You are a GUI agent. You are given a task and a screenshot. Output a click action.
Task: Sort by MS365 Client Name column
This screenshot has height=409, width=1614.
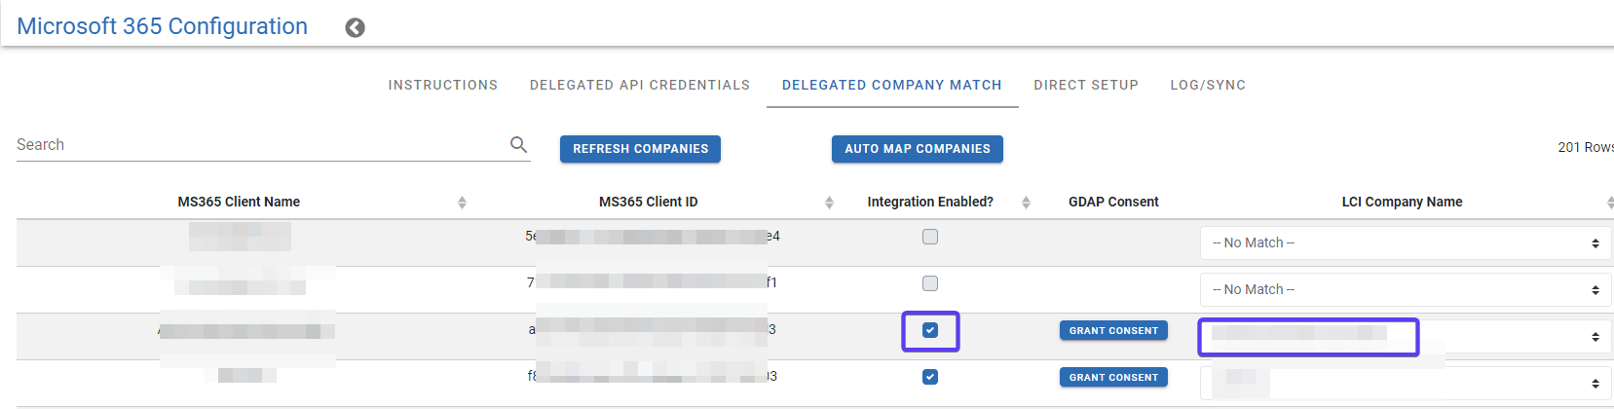pos(462,203)
